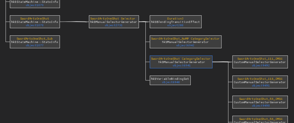The height and width of the screenshot is (123, 294).
Task: Click the partially visible SwordArtsOneShot_58_CMSG node
Action: 260,120
